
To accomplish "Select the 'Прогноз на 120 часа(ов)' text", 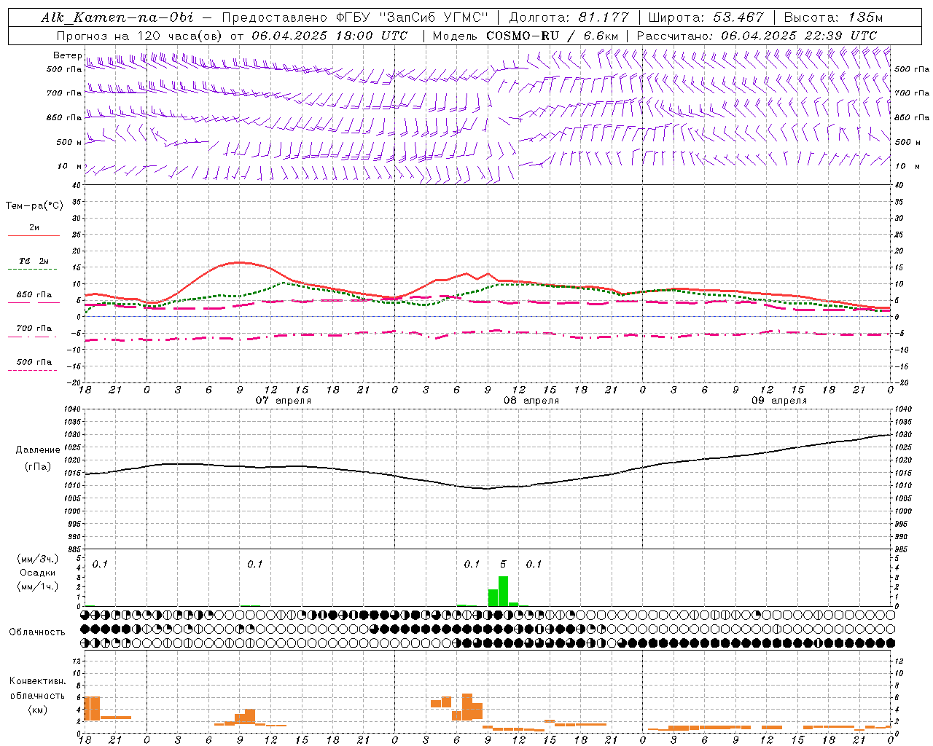I will (141, 36).
